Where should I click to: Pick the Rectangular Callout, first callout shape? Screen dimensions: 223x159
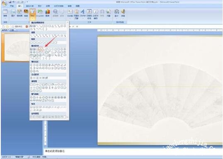[31, 107]
